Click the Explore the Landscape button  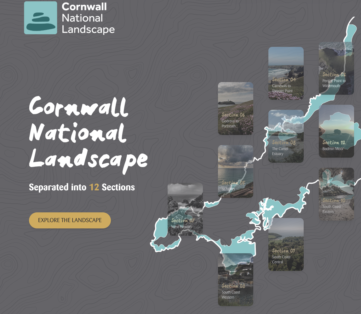click(x=70, y=220)
